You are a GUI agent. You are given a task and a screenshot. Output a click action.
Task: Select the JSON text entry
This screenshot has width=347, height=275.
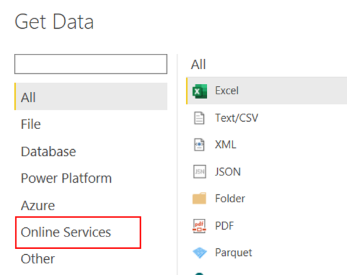point(228,172)
